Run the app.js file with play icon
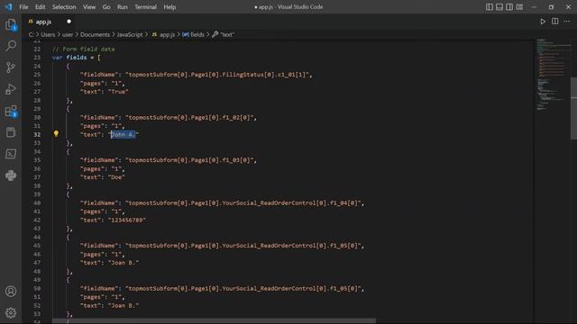Viewport: 577px width, 324px height. click(x=543, y=22)
